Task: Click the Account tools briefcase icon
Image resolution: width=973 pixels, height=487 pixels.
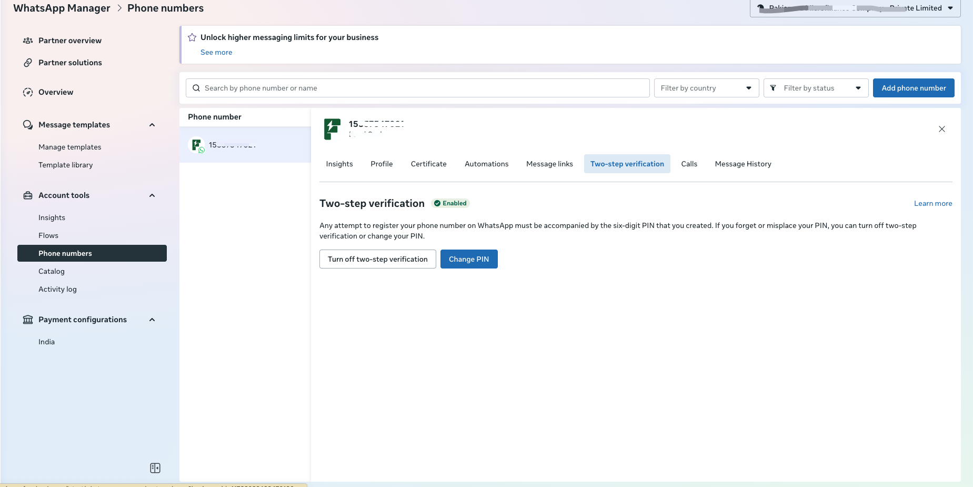Action: click(28, 195)
